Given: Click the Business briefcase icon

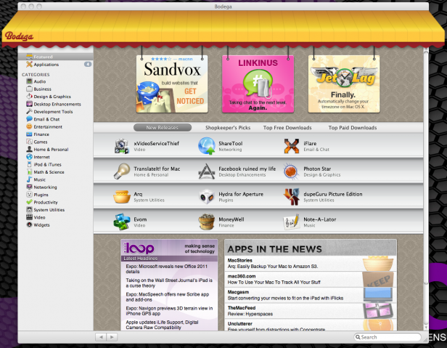Looking at the screenshot, I should pyautogui.click(x=29, y=89).
